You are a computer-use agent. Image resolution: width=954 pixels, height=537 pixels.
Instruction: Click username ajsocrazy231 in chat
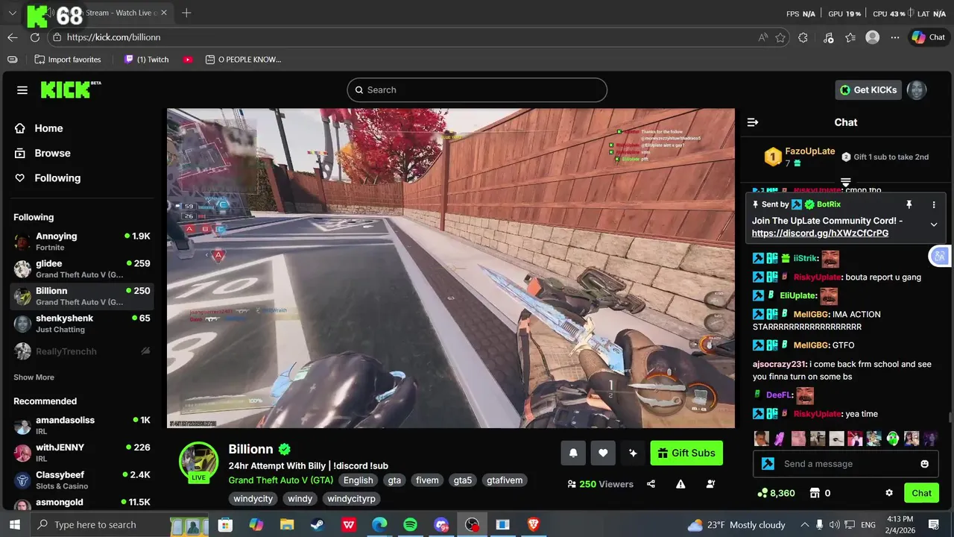click(x=780, y=364)
